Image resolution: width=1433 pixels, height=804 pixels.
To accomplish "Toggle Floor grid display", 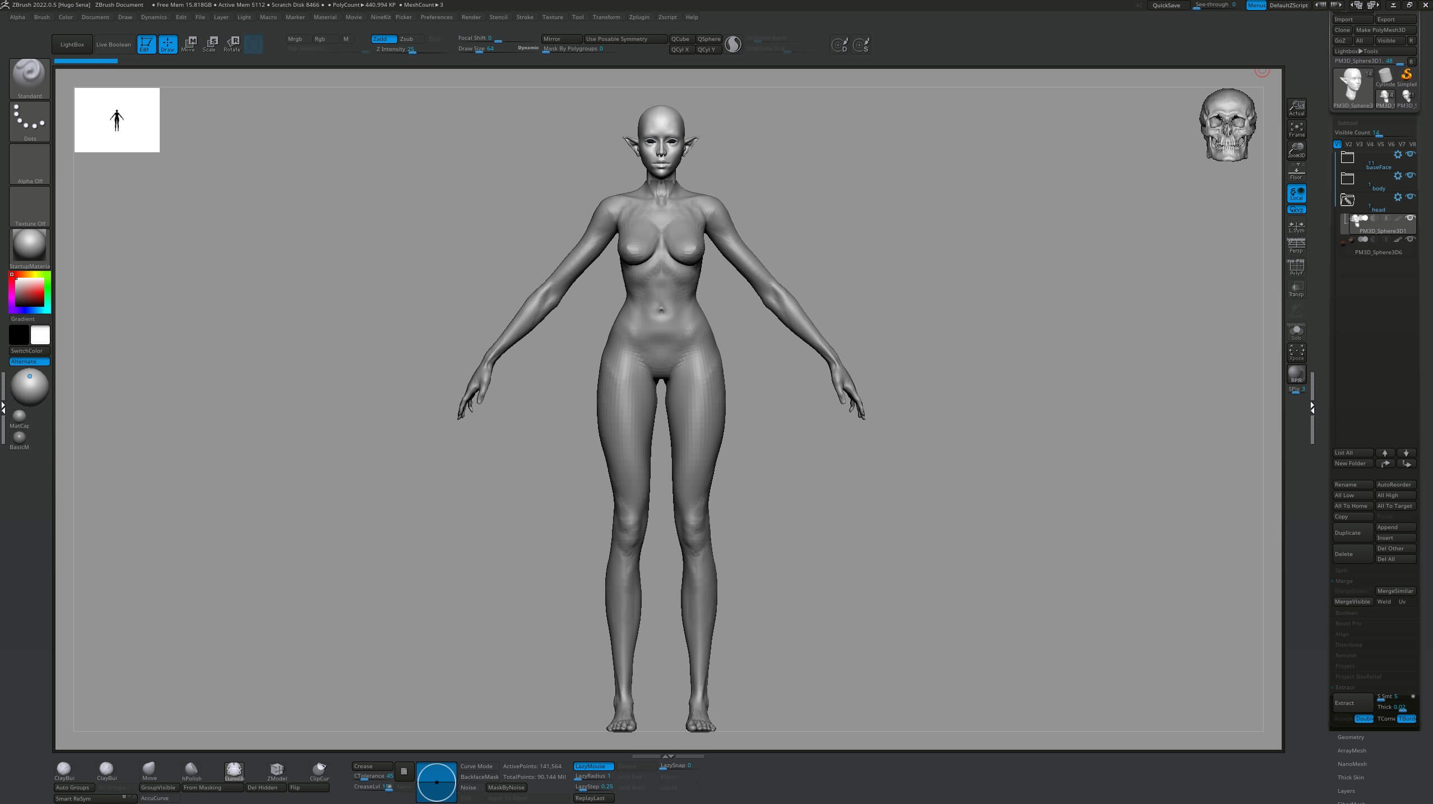I will (1296, 172).
